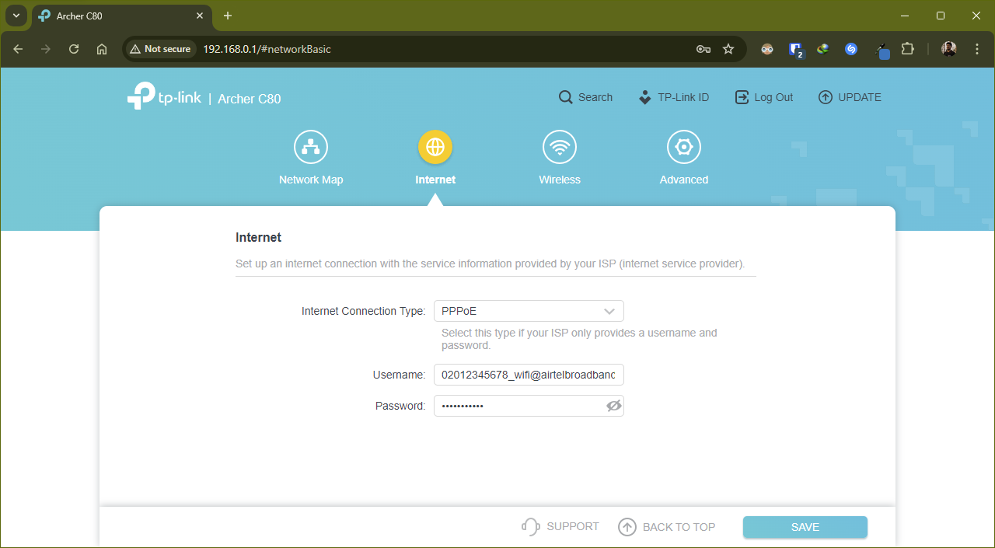Open the Wireless settings icon

pyautogui.click(x=559, y=147)
